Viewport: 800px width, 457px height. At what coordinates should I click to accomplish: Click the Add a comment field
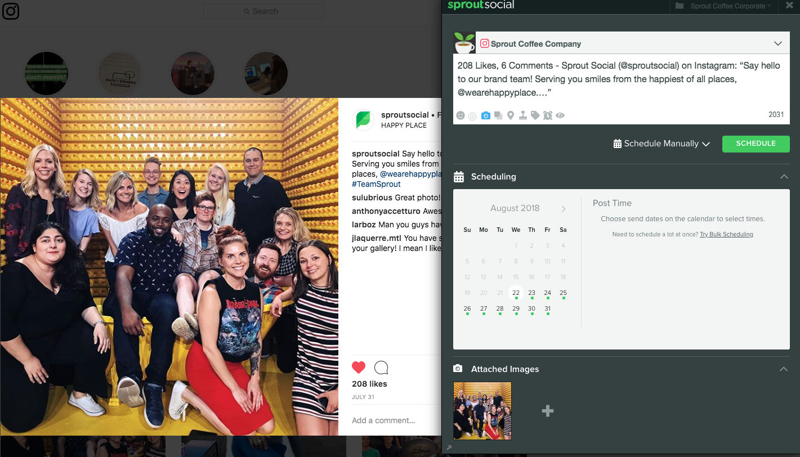point(383,420)
